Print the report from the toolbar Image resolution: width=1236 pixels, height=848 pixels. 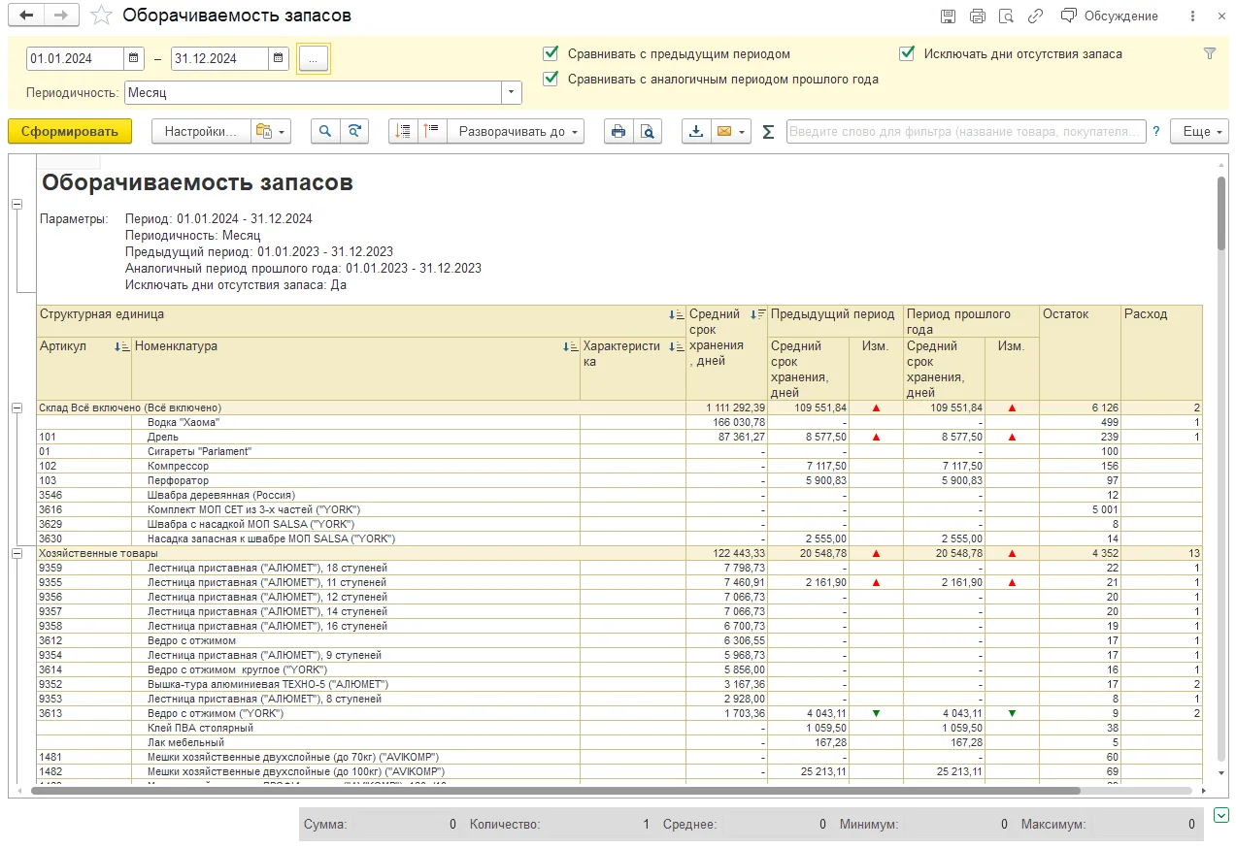[x=618, y=132]
